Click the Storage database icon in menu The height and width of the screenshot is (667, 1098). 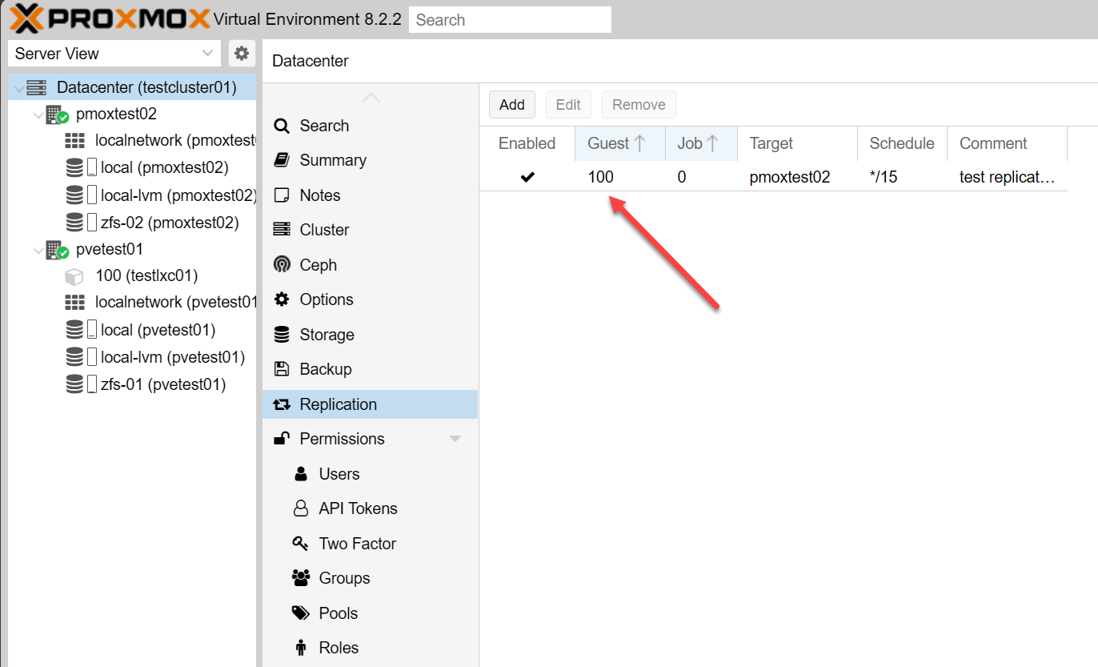pyautogui.click(x=282, y=335)
